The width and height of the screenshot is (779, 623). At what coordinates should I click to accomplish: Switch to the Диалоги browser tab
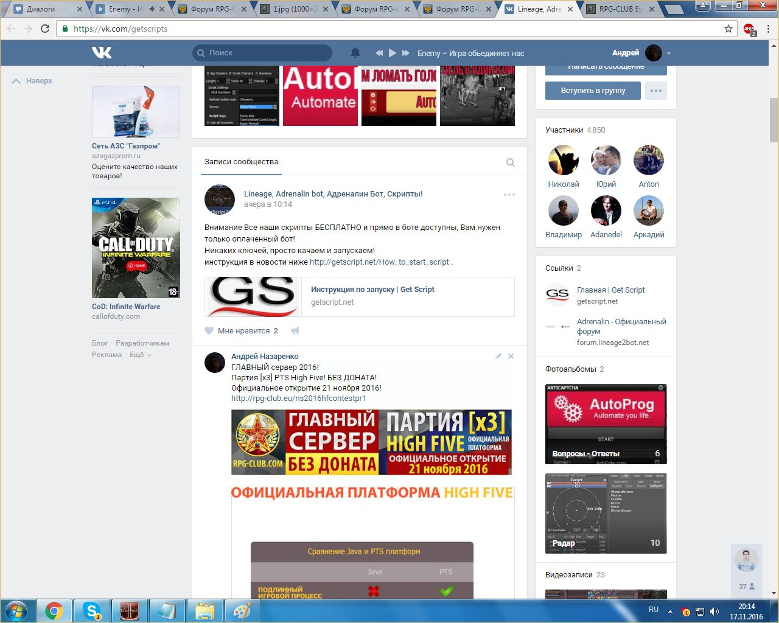coord(47,9)
